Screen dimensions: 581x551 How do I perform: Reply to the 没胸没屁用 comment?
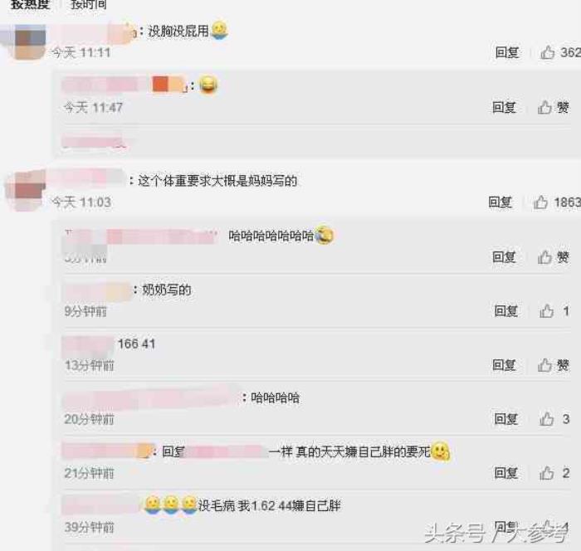(x=507, y=52)
